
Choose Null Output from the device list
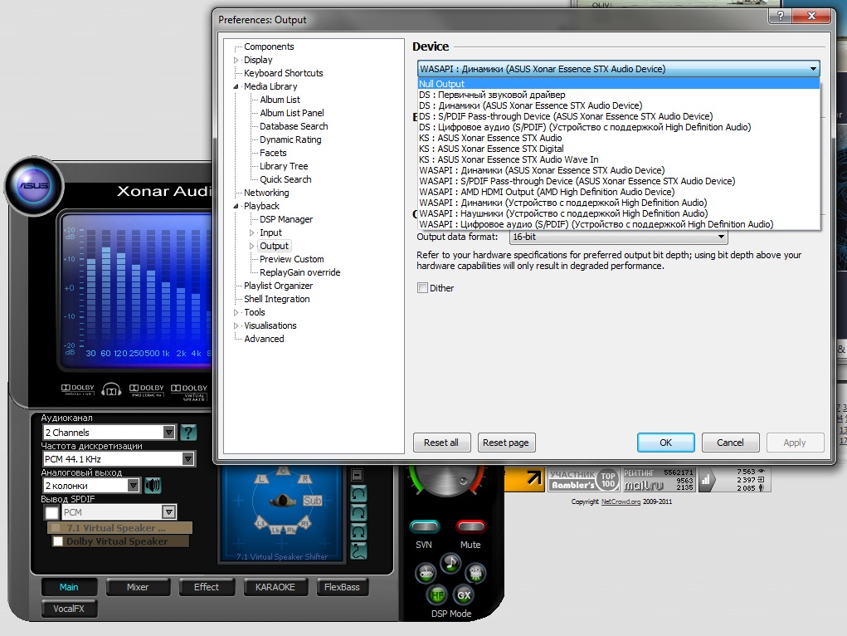point(619,84)
